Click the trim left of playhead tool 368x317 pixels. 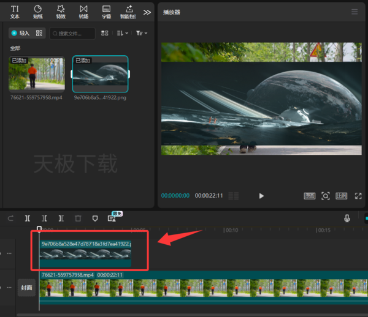pos(44,218)
